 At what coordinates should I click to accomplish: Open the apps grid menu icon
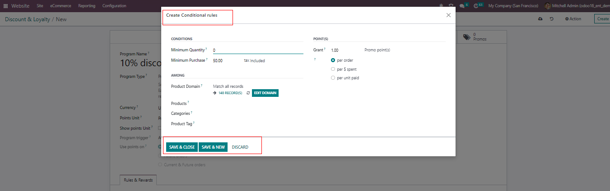(x=5, y=6)
